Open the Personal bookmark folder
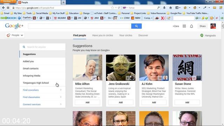 (124, 13)
